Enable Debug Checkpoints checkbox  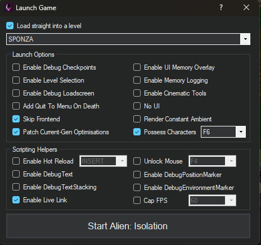(16, 67)
